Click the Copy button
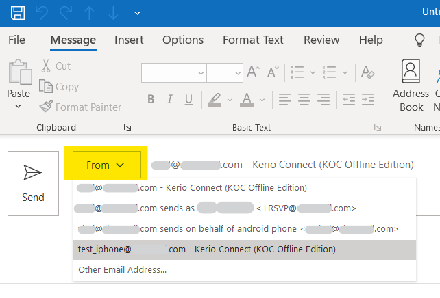Viewport: 440px width, 298px height. 59,87
